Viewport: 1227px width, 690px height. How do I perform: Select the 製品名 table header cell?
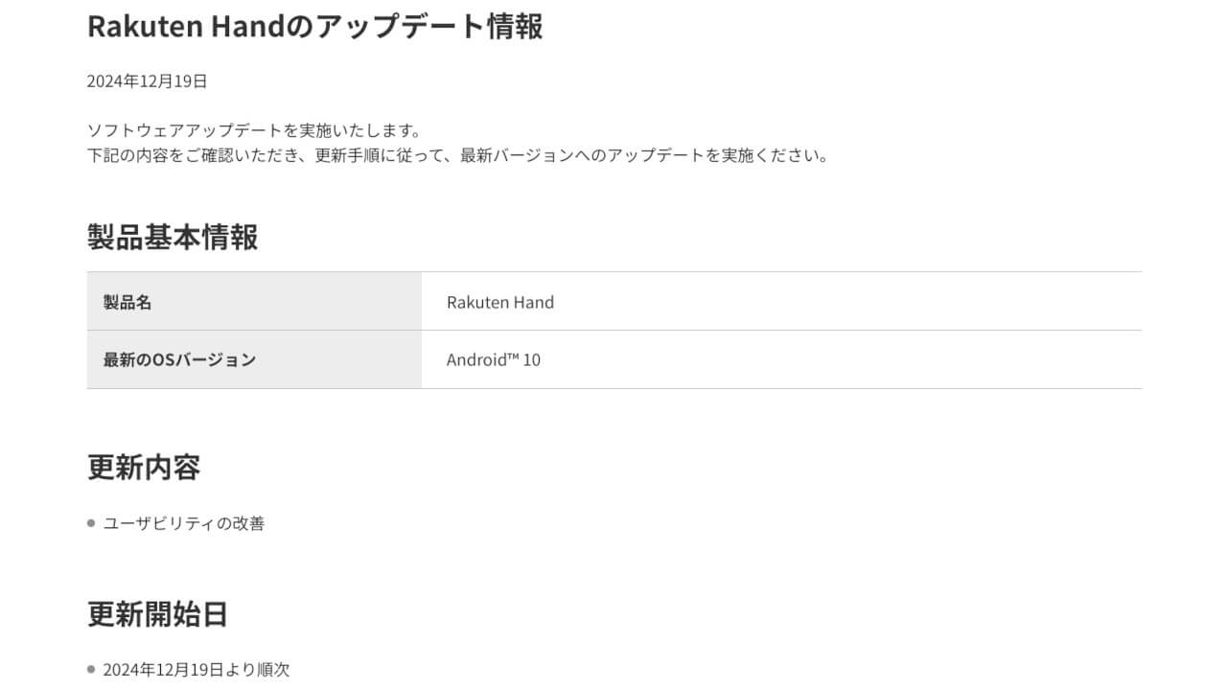coord(254,302)
